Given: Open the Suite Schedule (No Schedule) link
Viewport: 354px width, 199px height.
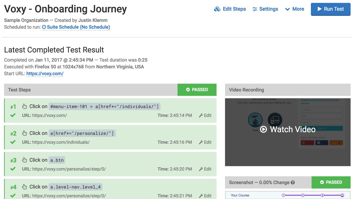Looking at the screenshot, I should 78,27.
